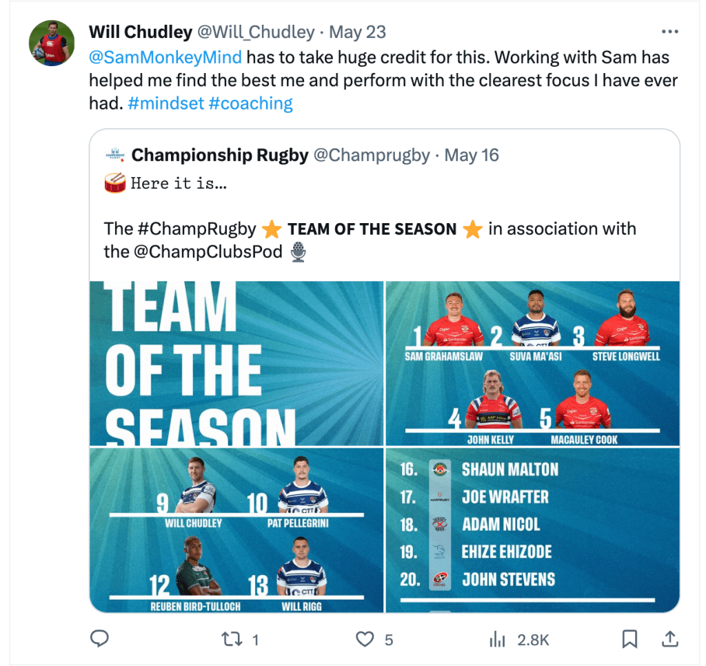Click the Will Chudley display name

(x=141, y=32)
